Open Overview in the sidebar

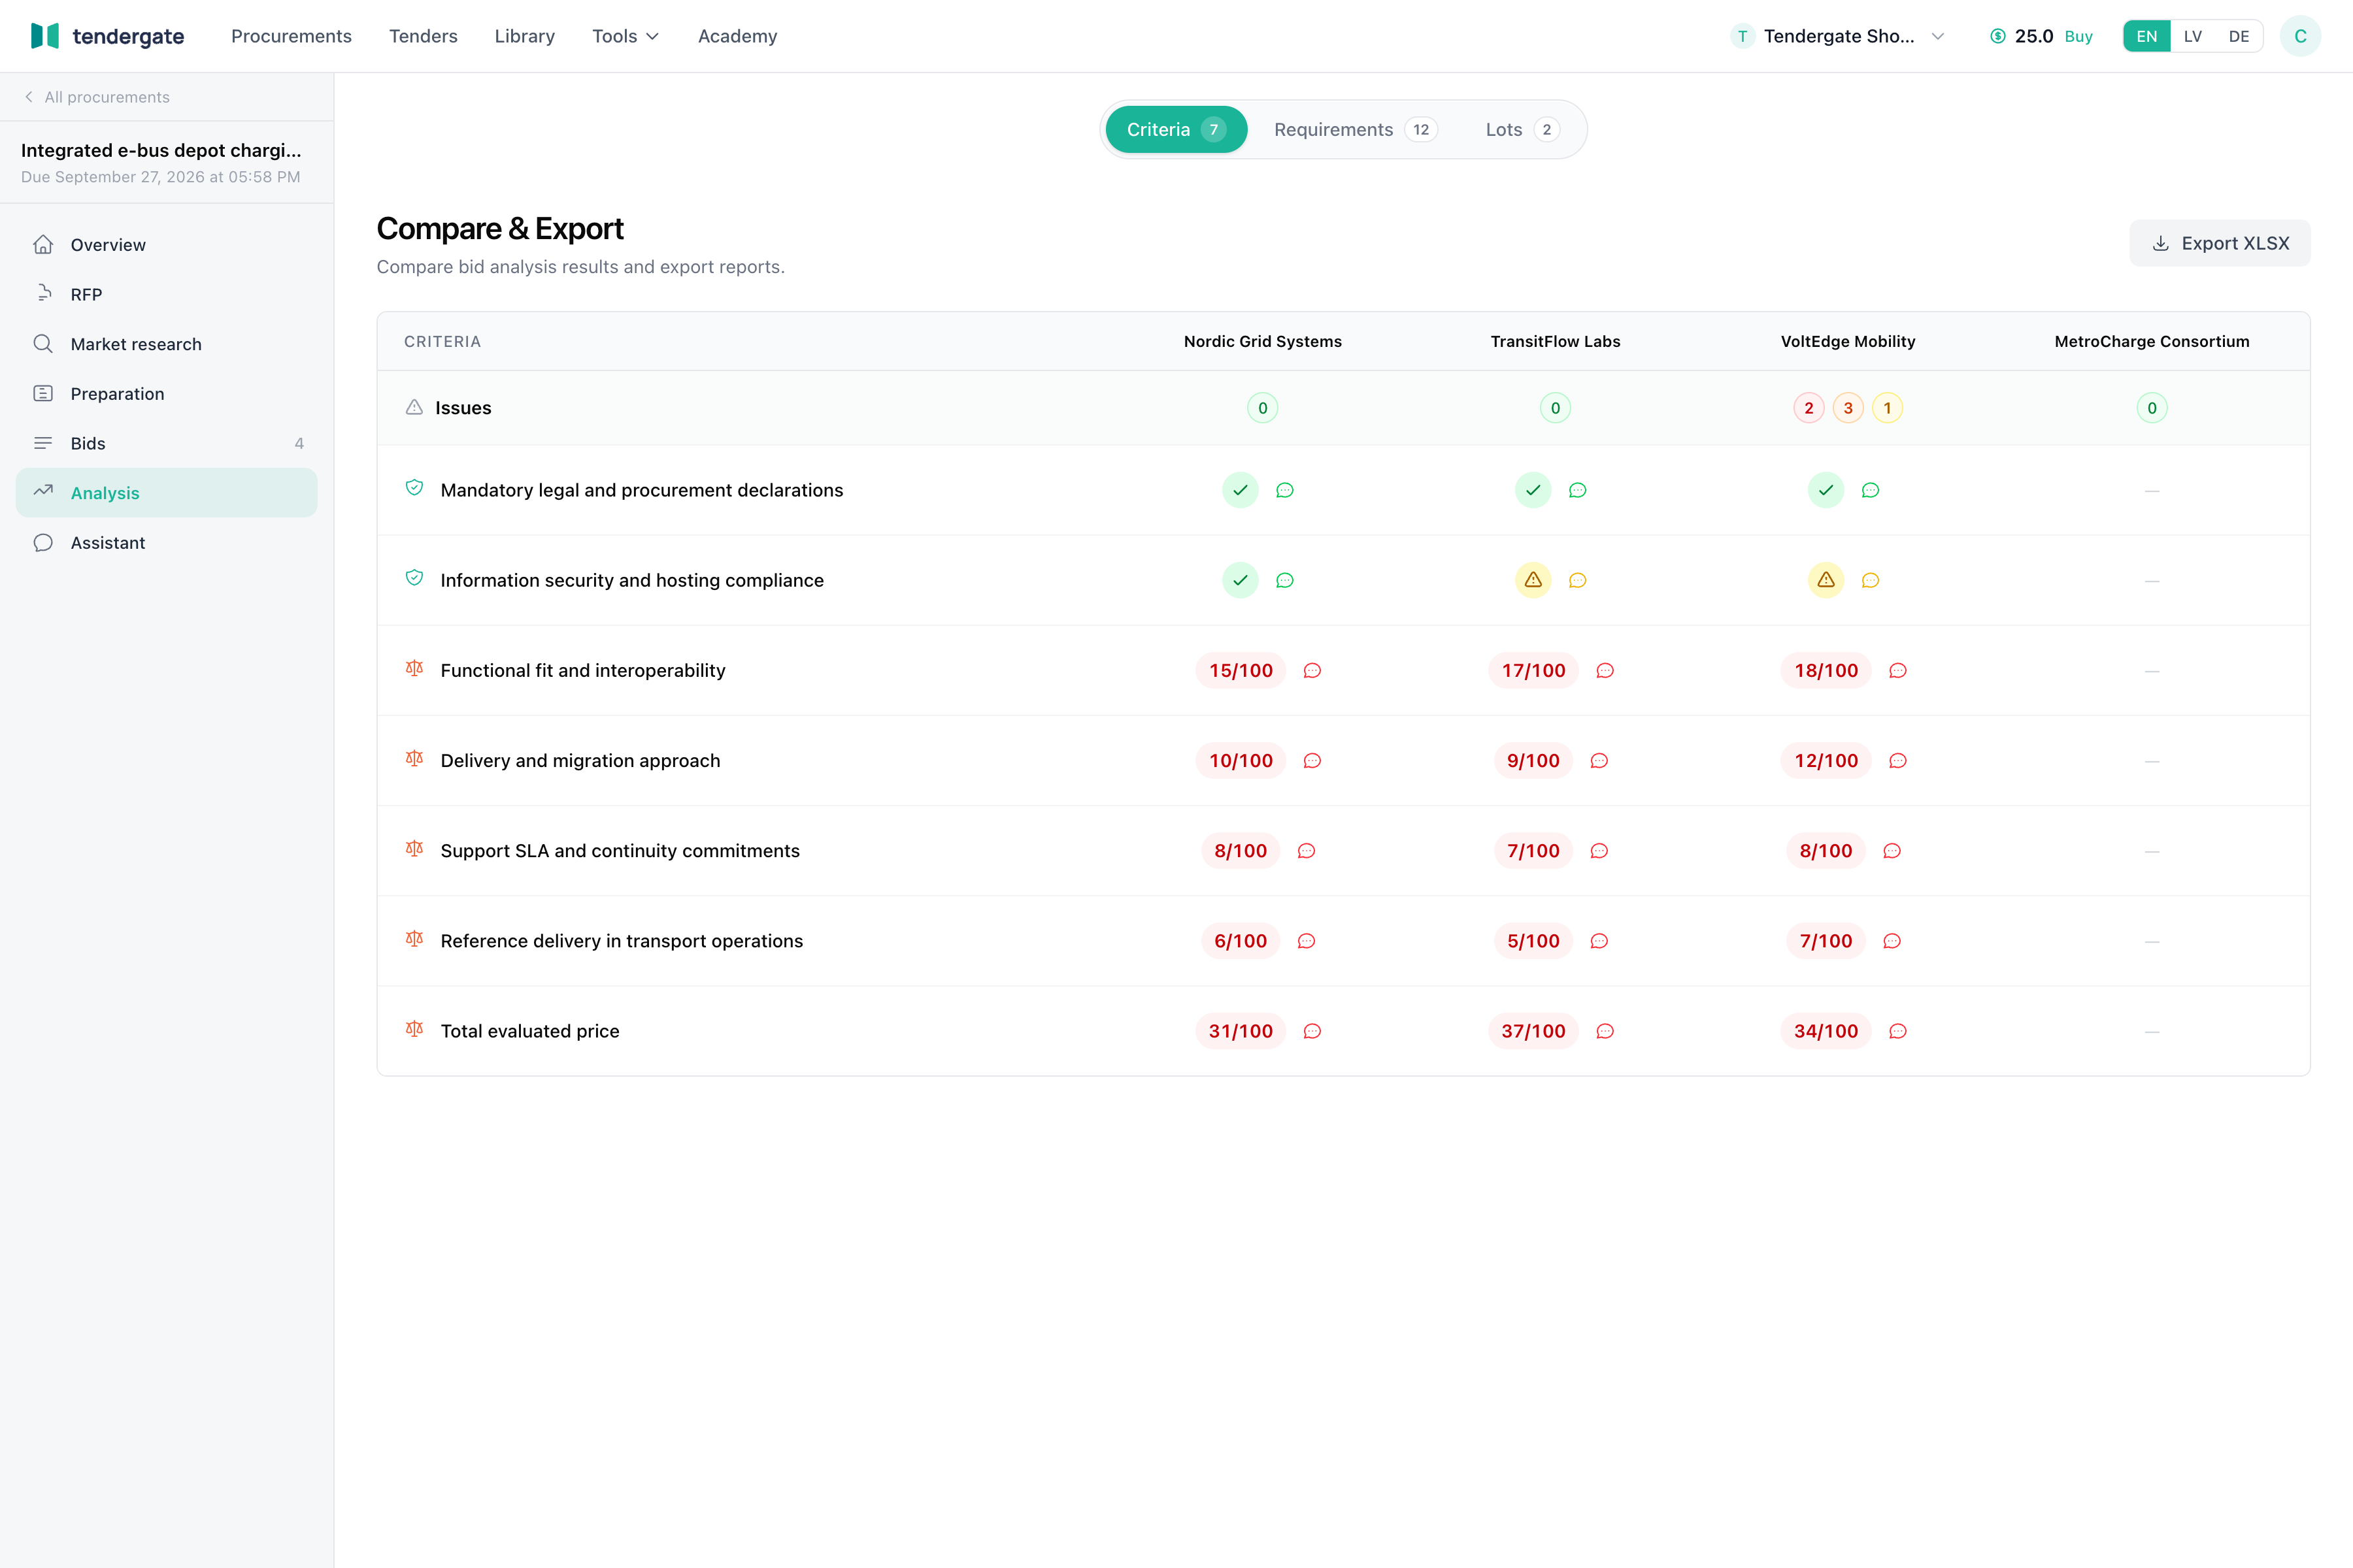(167, 245)
